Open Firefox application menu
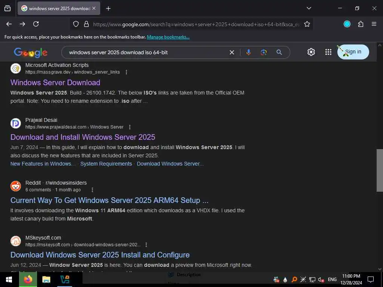The height and width of the screenshot is (287, 383). (374, 24)
